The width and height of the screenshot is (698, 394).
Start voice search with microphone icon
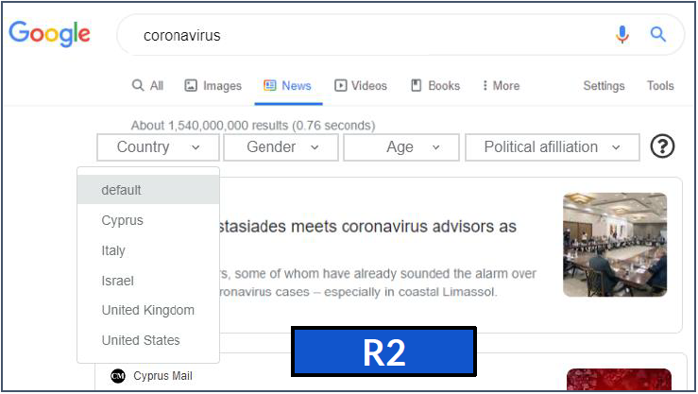point(621,34)
